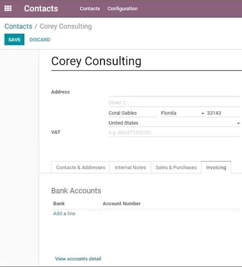Edit the 33143 ZIP code field

click(223, 113)
